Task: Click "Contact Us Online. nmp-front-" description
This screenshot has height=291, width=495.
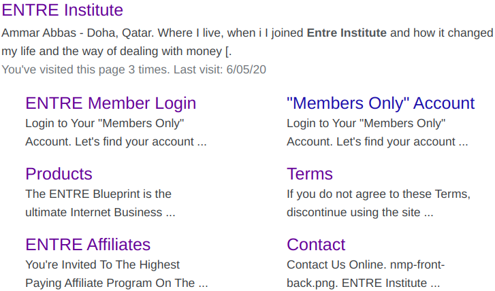Action: [366, 264]
